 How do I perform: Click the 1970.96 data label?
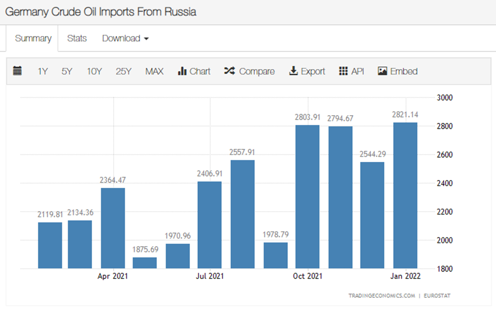click(178, 236)
